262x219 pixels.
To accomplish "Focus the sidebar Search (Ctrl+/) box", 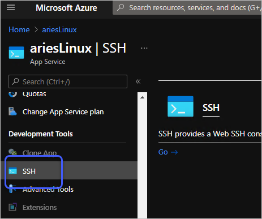I will click(68, 81).
